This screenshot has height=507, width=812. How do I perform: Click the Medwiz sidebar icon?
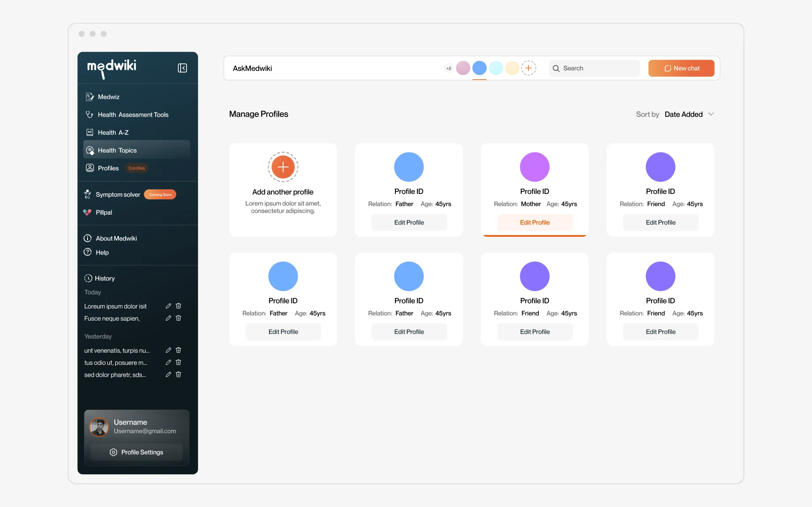(x=90, y=97)
